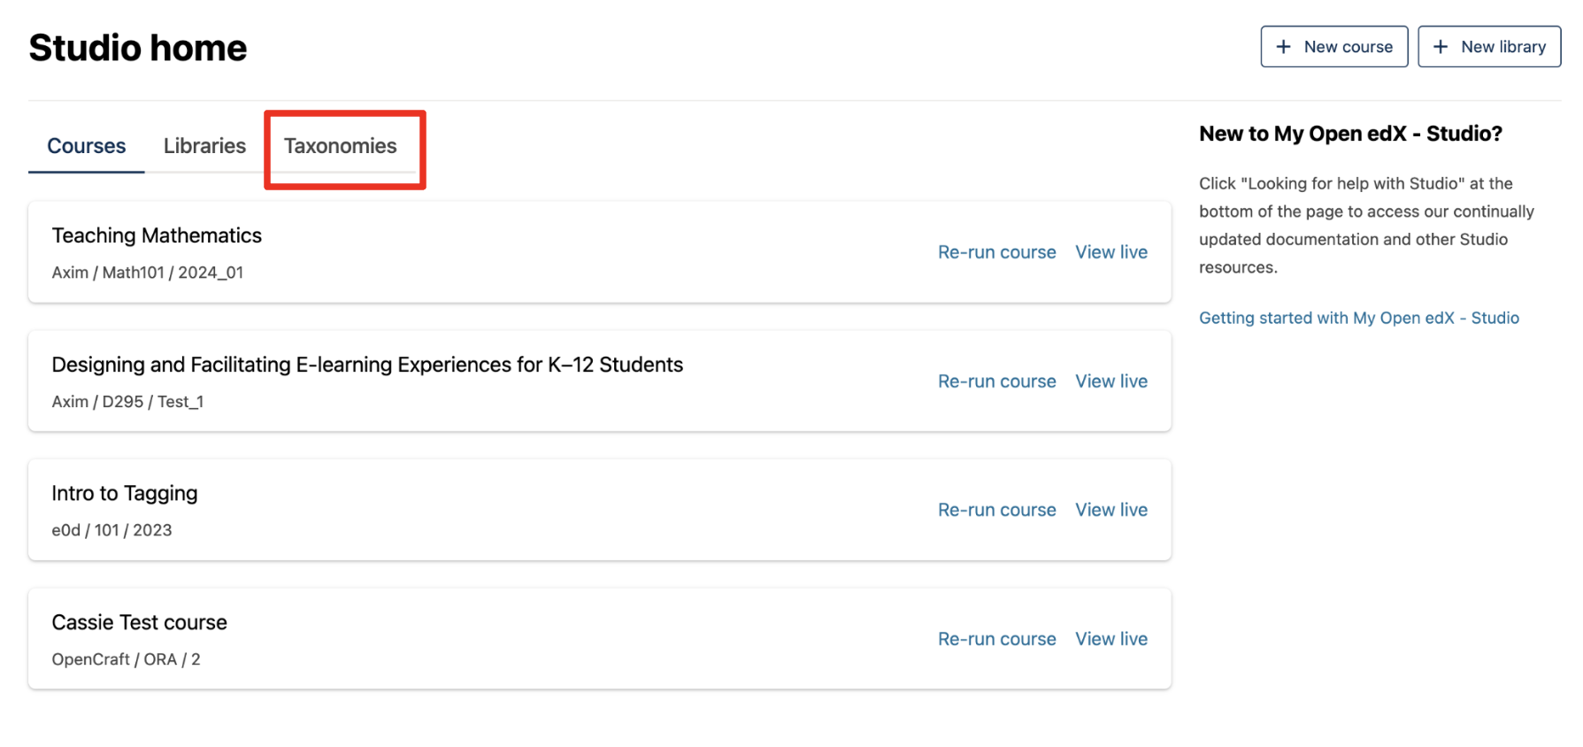View Intro to Tagging live
Viewport: 1583px width, 747px height.
[x=1111, y=510]
